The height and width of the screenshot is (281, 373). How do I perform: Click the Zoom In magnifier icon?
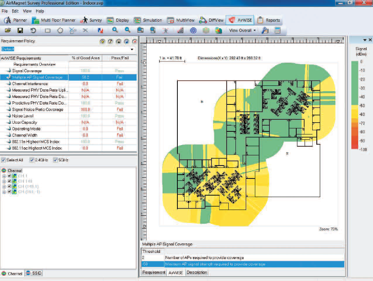115,30
